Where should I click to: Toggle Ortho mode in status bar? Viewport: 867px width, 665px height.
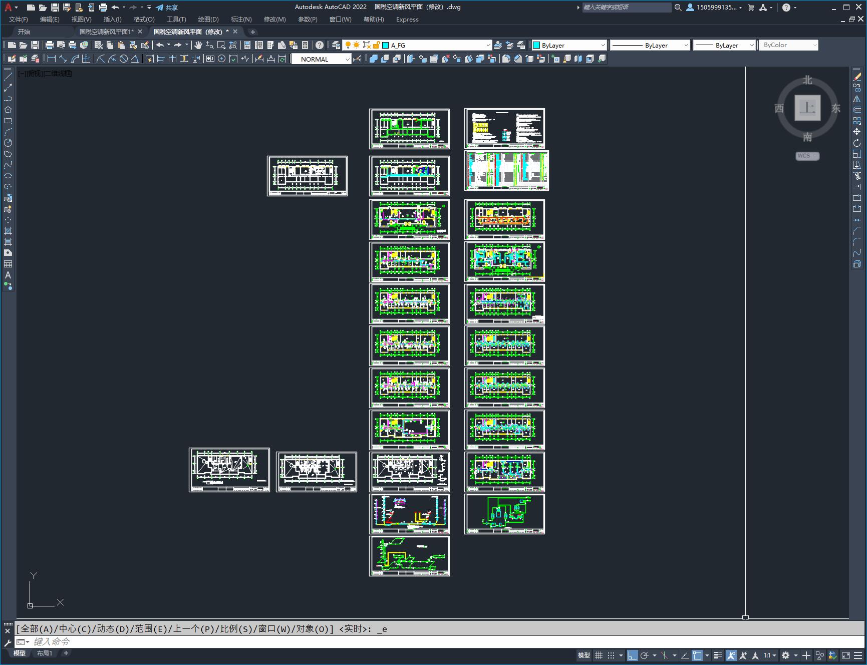pyautogui.click(x=633, y=655)
